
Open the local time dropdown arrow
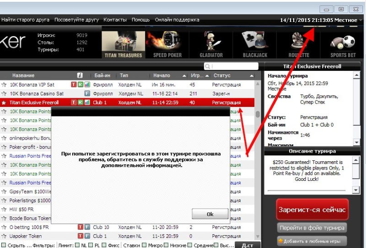coord(361,20)
